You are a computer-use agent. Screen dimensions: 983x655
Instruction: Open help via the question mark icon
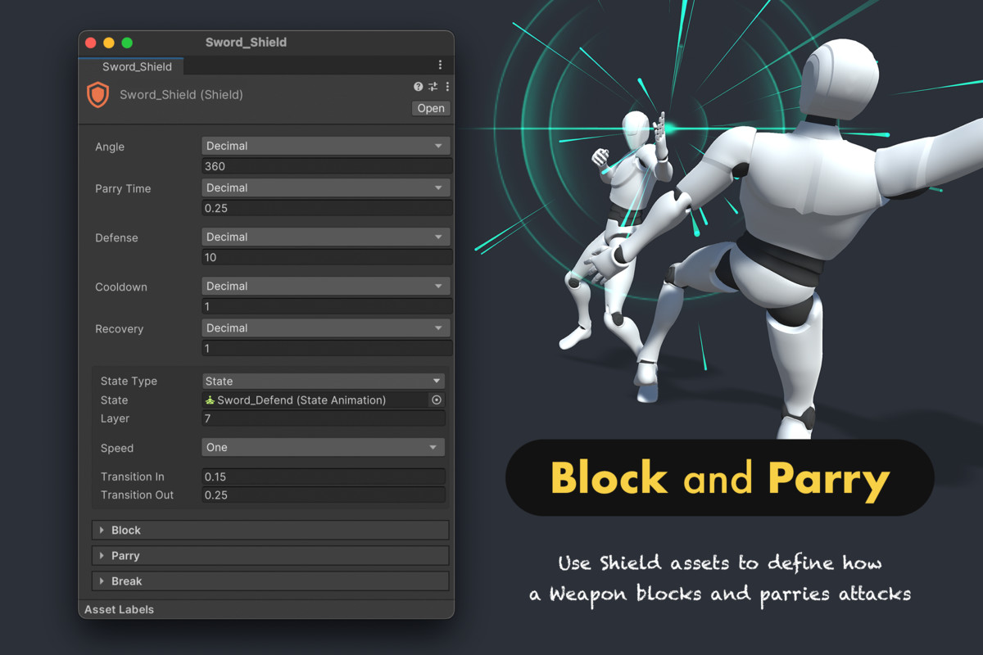[x=418, y=86]
